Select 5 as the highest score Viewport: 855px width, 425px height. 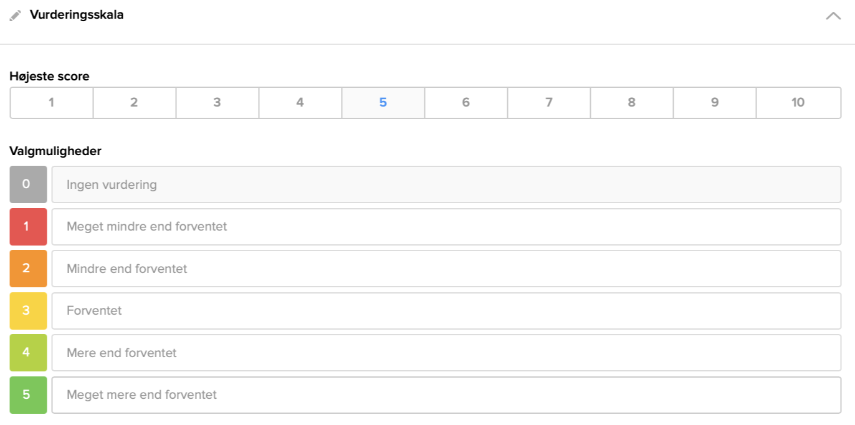pos(383,103)
